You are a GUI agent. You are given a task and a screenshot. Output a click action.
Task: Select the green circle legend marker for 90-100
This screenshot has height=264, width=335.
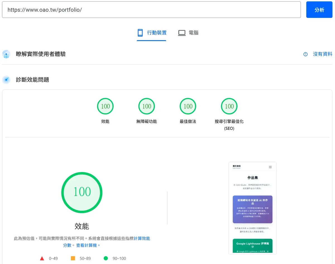click(x=106, y=258)
